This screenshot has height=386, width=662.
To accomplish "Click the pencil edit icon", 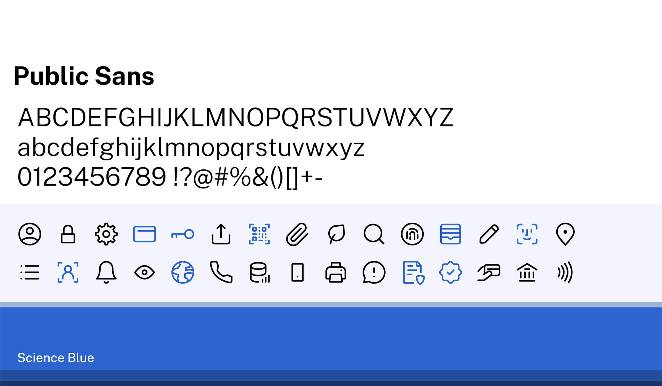I will [489, 234].
